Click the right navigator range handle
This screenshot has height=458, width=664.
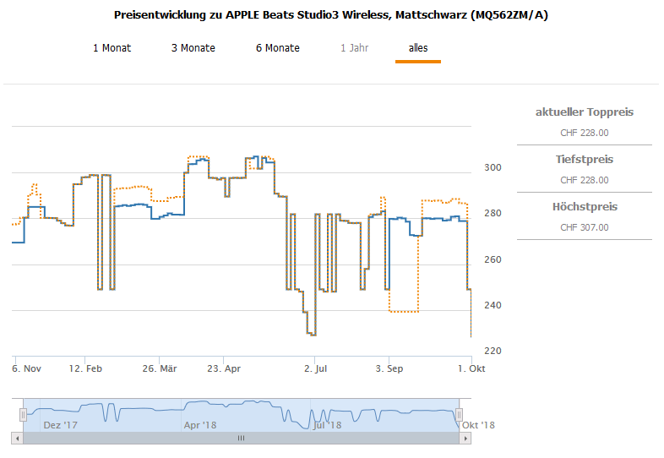(x=459, y=414)
